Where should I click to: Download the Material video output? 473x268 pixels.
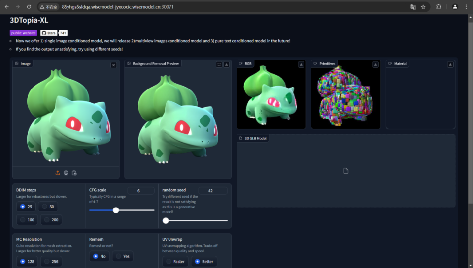click(x=450, y=64)
